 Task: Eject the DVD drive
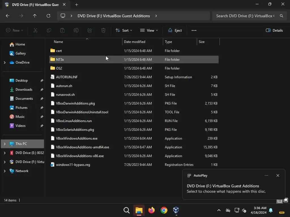[175, 31]
